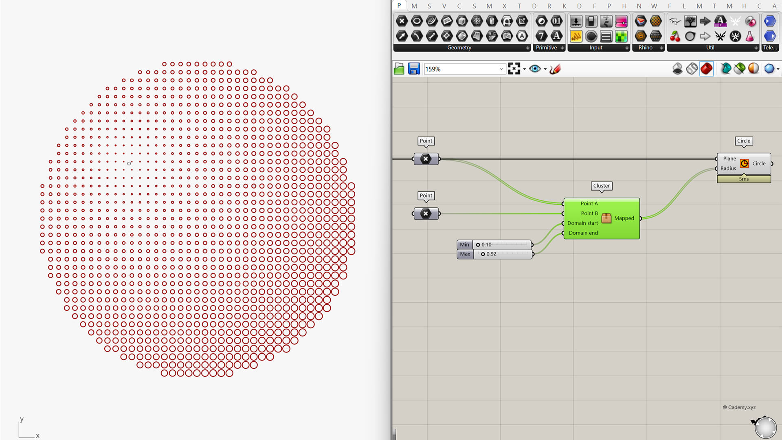Open a Grasshopper file with green folder icon
Image resolution: width=782 pixels, height=440 pixels.
tap(399, 69)
